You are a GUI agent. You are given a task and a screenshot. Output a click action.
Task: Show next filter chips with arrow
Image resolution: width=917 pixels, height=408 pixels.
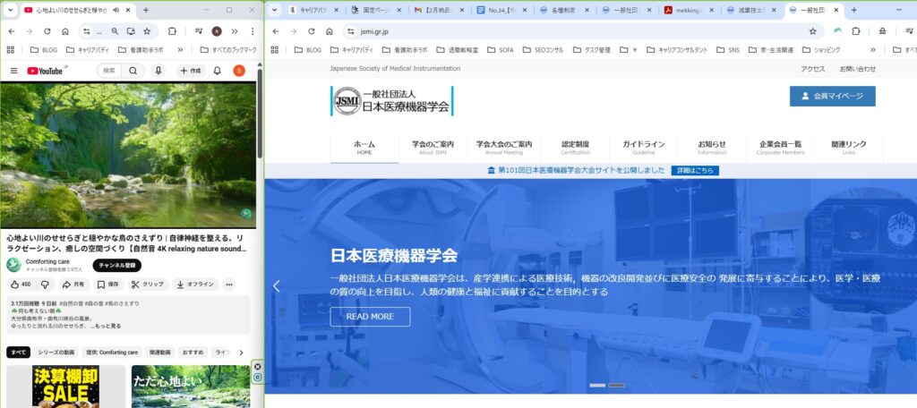tap(241, 353)
